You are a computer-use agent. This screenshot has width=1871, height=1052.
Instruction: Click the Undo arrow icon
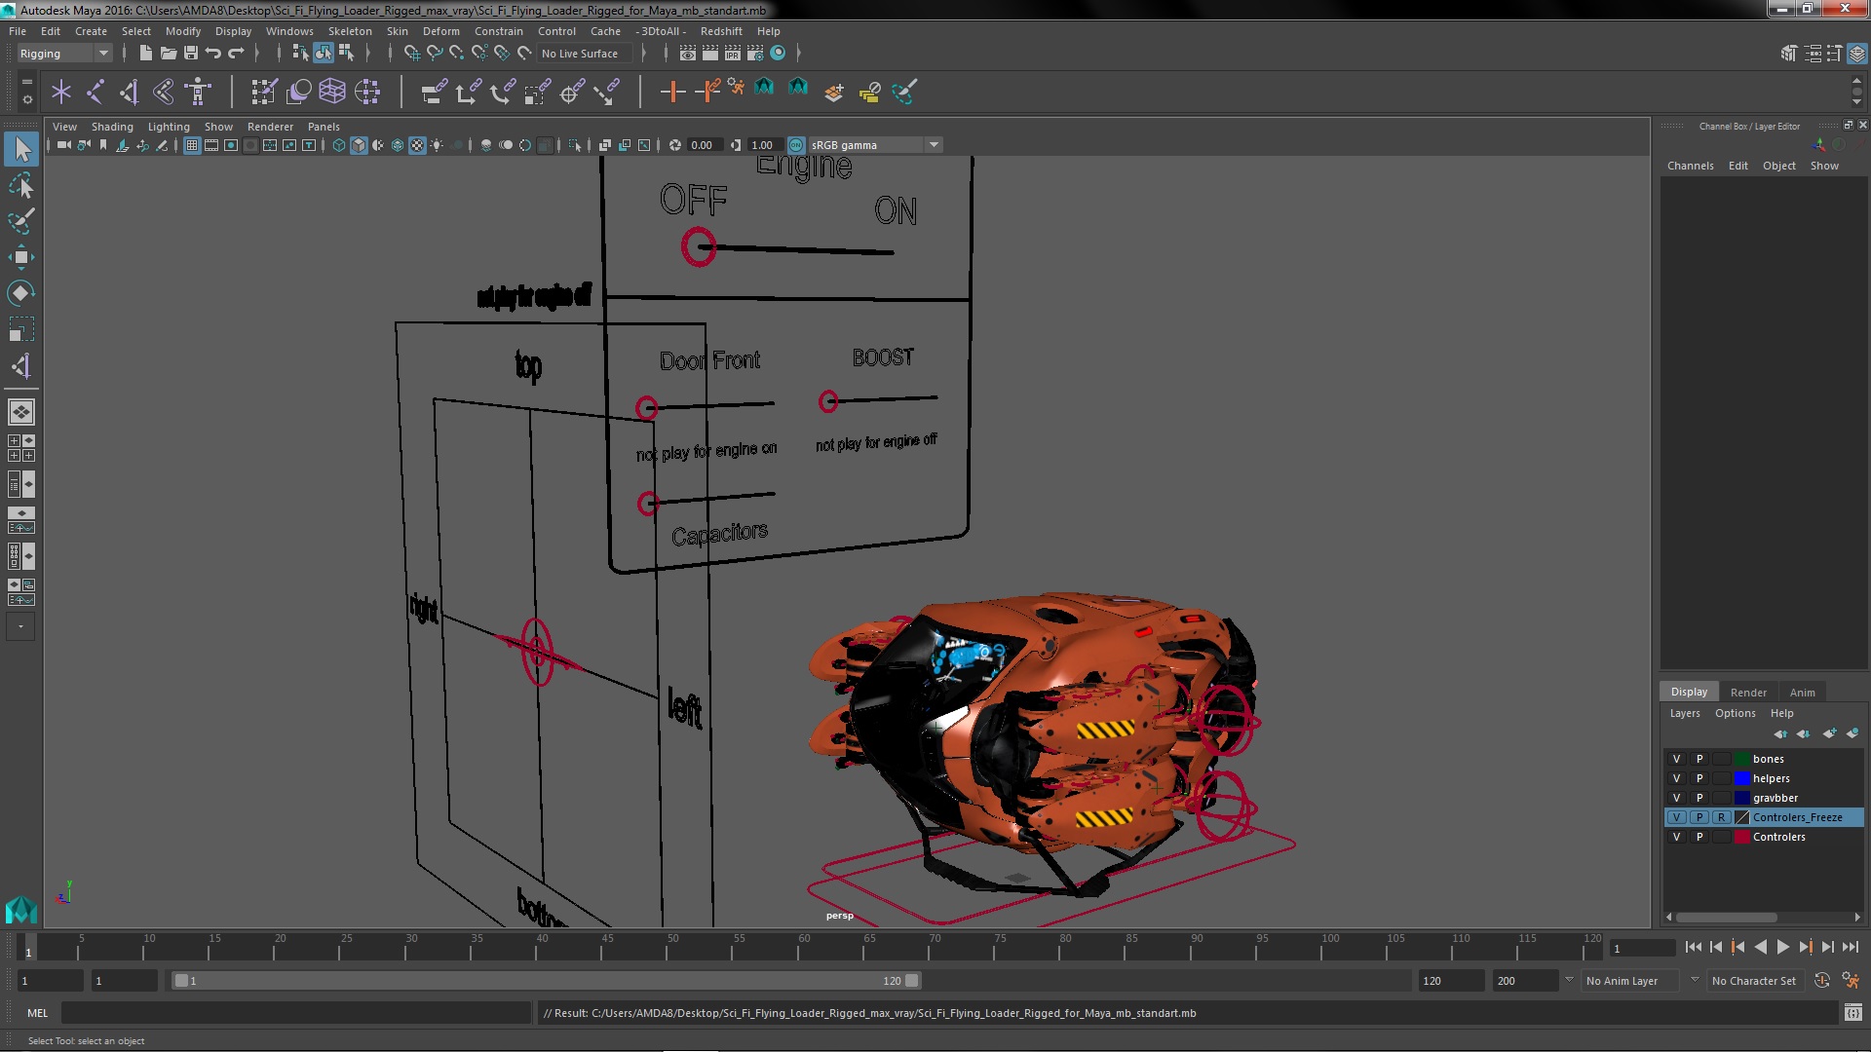pos(212,54)
